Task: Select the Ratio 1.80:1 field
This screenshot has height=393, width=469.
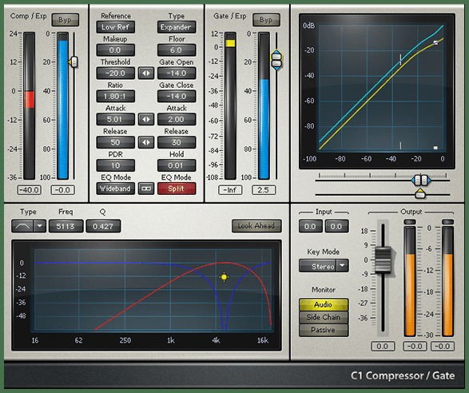Action: tap(116, 97)
